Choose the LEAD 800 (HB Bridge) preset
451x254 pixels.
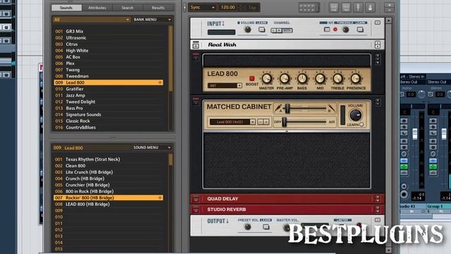(x=109, y=204)
